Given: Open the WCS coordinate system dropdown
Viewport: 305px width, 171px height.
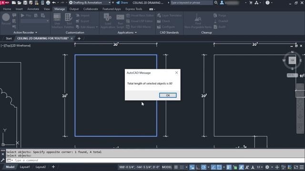Looking at the screenshot, I should [292, 75].
